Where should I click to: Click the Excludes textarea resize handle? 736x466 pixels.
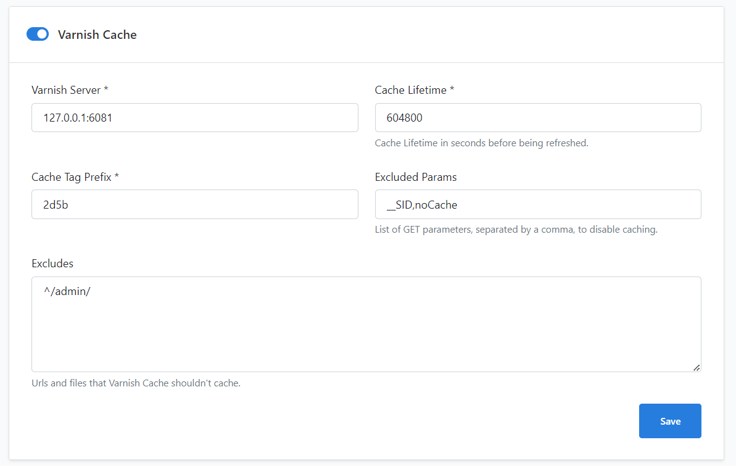697,368
